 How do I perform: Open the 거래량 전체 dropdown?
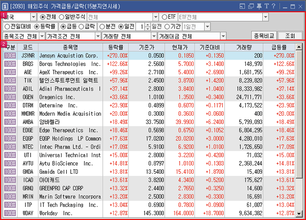[154, 36]
